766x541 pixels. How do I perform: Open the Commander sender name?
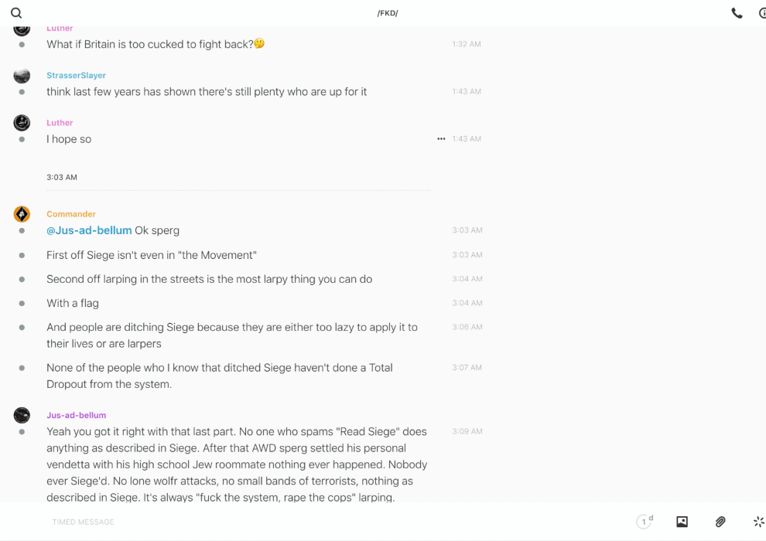pos(71,214)
